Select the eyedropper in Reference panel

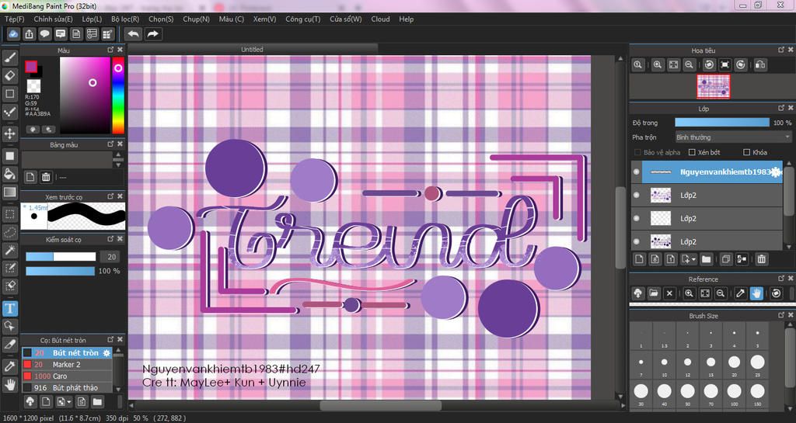(741, 293)
